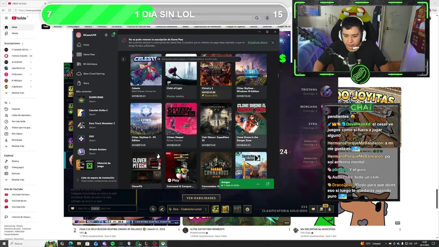Open YouTube Premium in sidebar
The height and width of the screenshot is (247, 439).
pos(20,195)
